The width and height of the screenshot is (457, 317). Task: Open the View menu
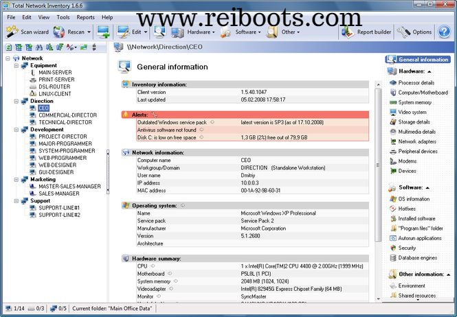[x=44, y=17]
